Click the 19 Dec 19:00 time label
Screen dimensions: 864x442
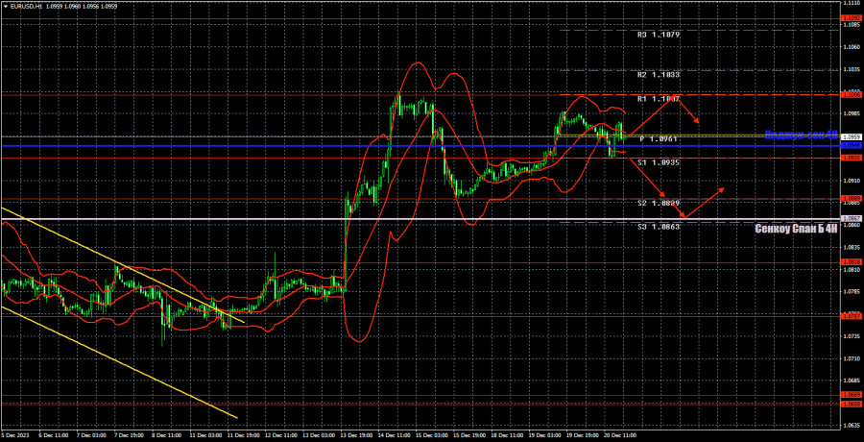pyautogui.click(x=583, y=435)
